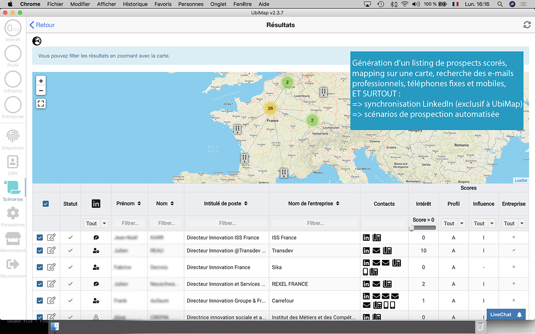Screen dimensions: 535x334
Task: Open the Profil Tout filter dropdown
Action: coord(453,223)
